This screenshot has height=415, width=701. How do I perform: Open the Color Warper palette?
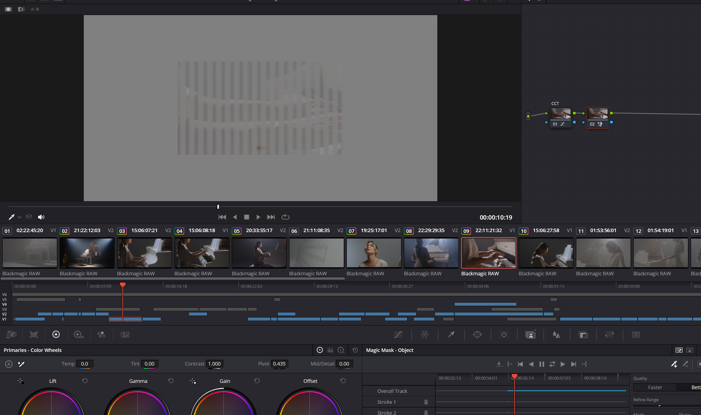pyautogui.click(x=424, y=334)
